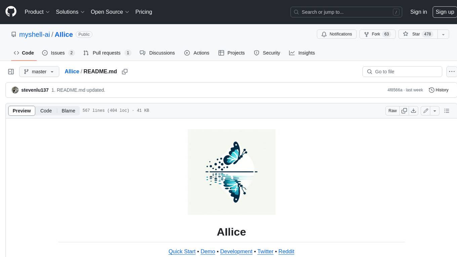
Task: Click the Notifications bell button
Action: [x=337, y=34]
